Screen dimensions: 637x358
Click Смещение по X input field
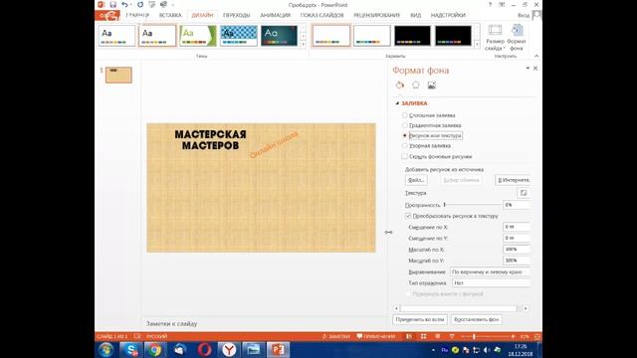click(517, 227)
